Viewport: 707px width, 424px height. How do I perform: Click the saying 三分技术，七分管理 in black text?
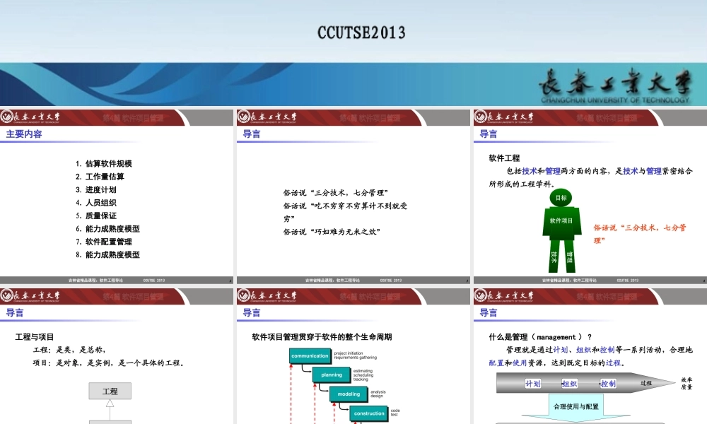click(335, 193)
